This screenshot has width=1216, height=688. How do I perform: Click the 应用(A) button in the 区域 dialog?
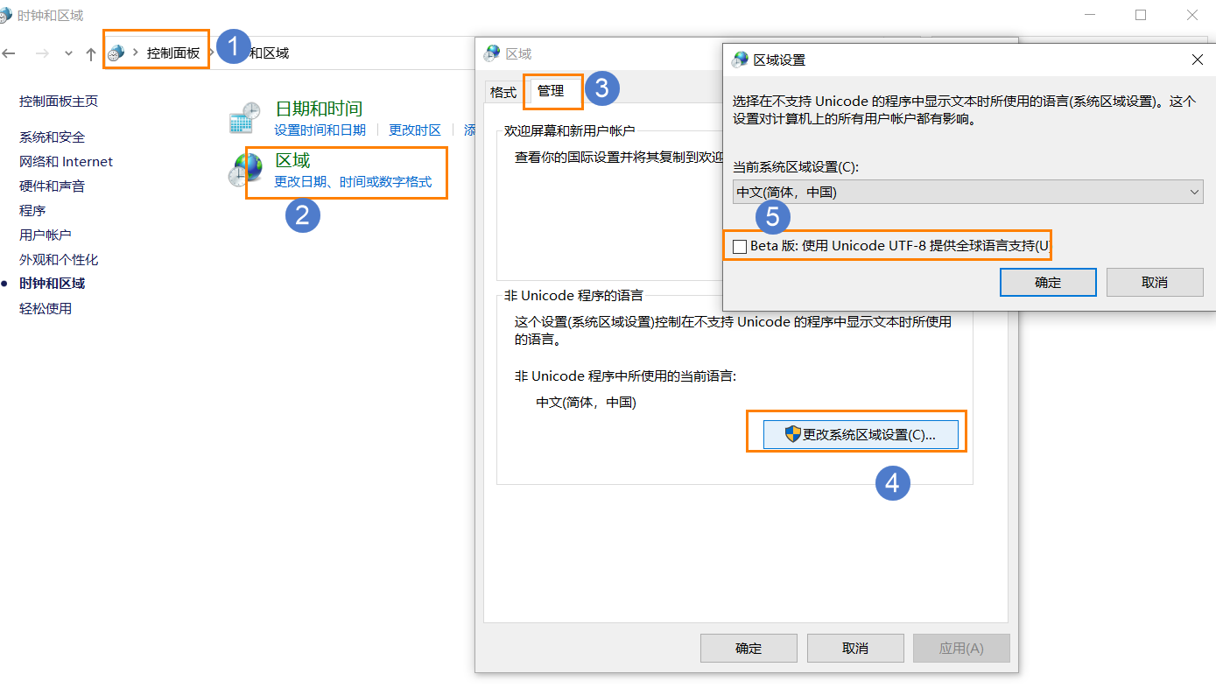point(961,649)
